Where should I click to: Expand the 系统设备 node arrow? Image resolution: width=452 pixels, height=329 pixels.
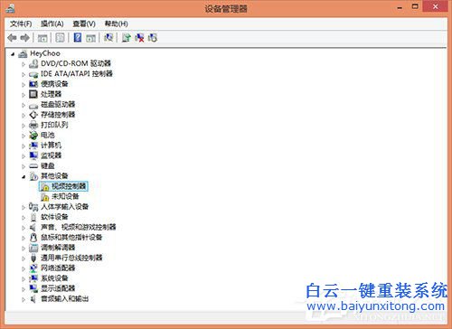[24, 278]
